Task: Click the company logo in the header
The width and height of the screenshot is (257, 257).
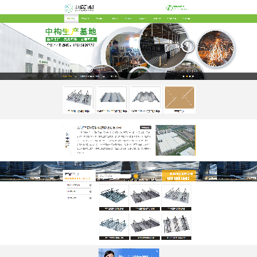Action: (x=79, y=8)
